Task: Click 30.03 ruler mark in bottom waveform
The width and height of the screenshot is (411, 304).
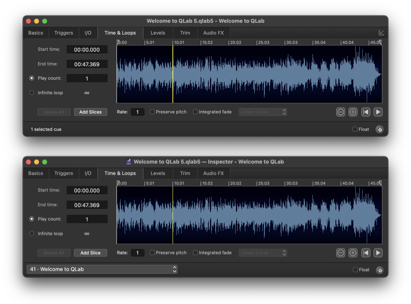Action: click(x=292, y=183)
